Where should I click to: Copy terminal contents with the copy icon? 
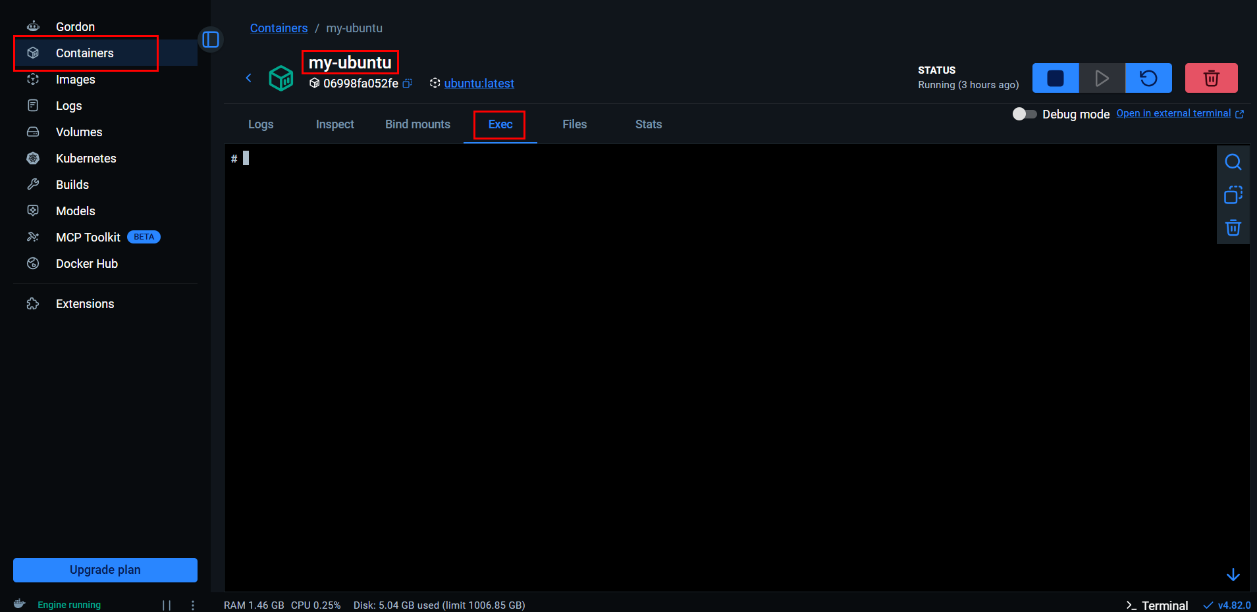[1233, 195]
